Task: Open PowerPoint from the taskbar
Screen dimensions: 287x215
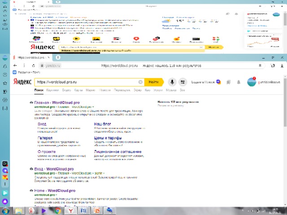Action: click(97, 211)
